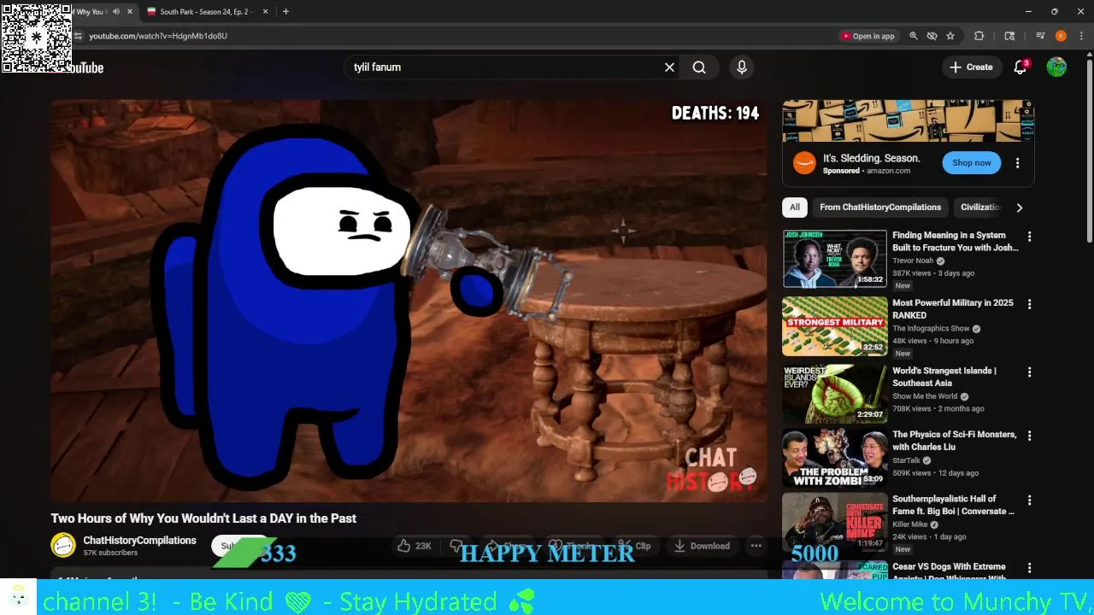Image resolution: width=1094 pixels, height=615 pixels.
Task: Open World's Strangest Islands video title
Action: pyautogui.click(x=944, y=377)
